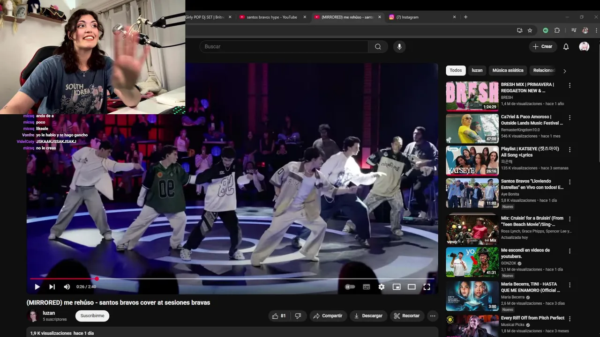Open Mix: Cruisin' for a Bruisin' title
The width and height of the screenshot is (600, 337).
pos(532,221)
